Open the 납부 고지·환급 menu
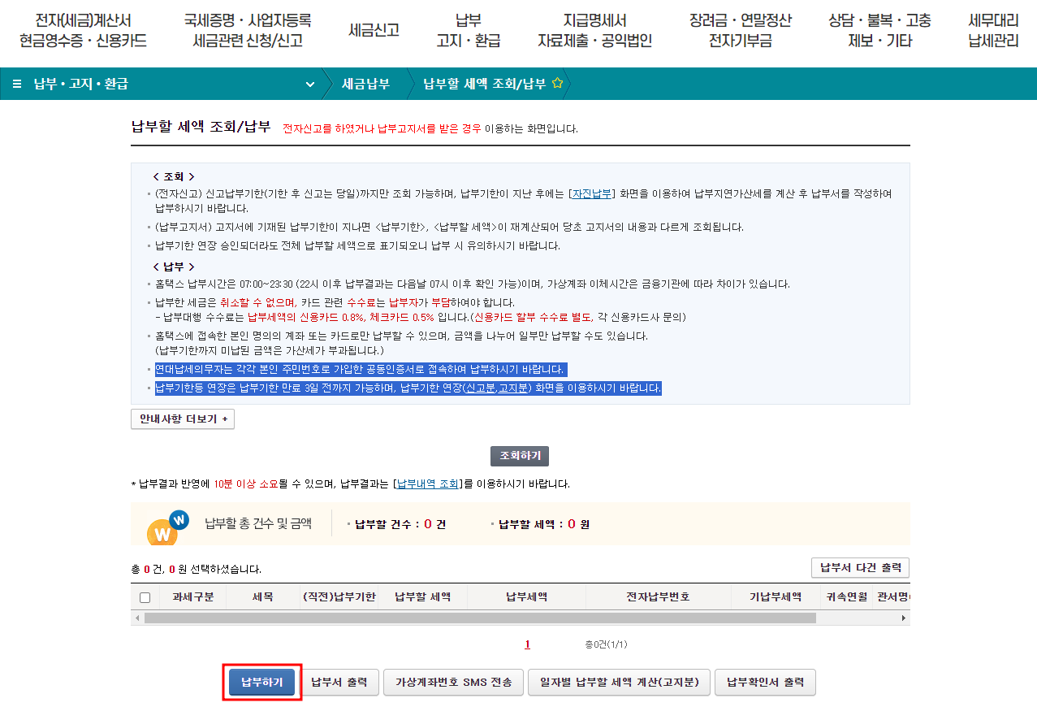 coord(468,31)
